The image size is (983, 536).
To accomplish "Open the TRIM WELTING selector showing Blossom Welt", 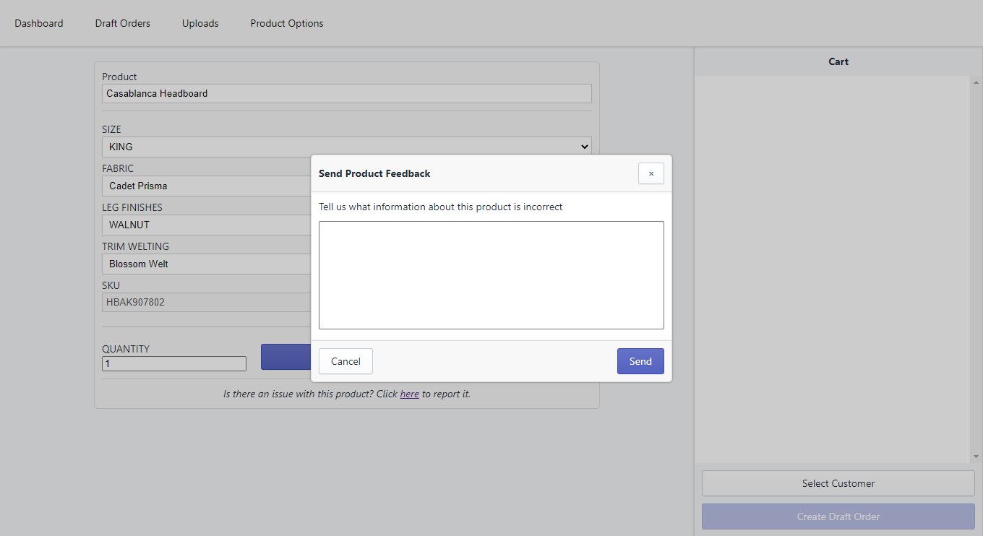I will pos(206,264).
